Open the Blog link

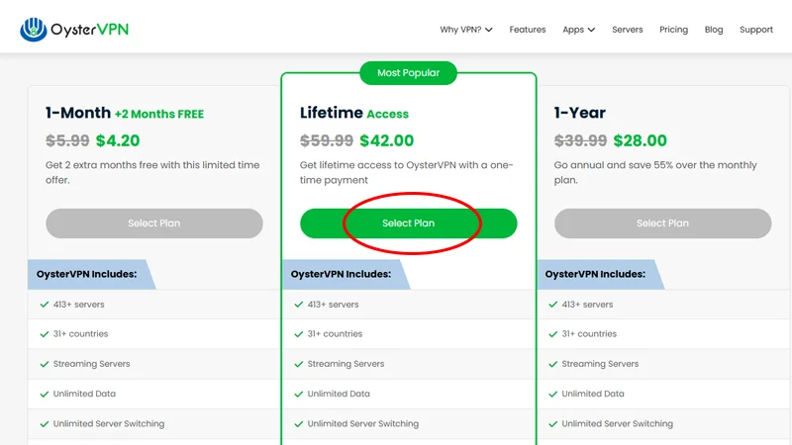point(714,30)
